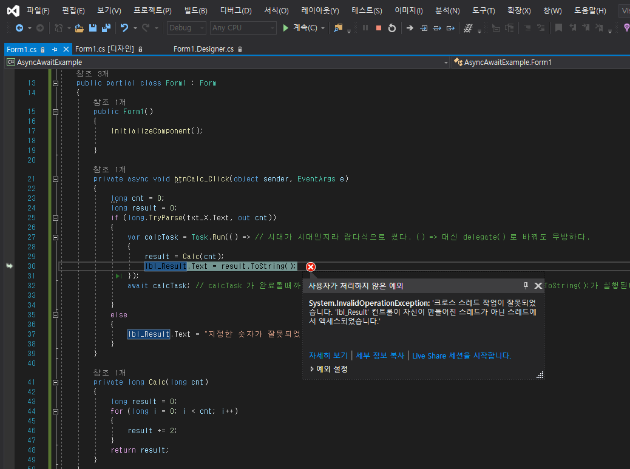The width and height of the screenshot is (630, 469).
Task: Collapse the btnCalc_Click method at line 21
Action: coord(55,179)
